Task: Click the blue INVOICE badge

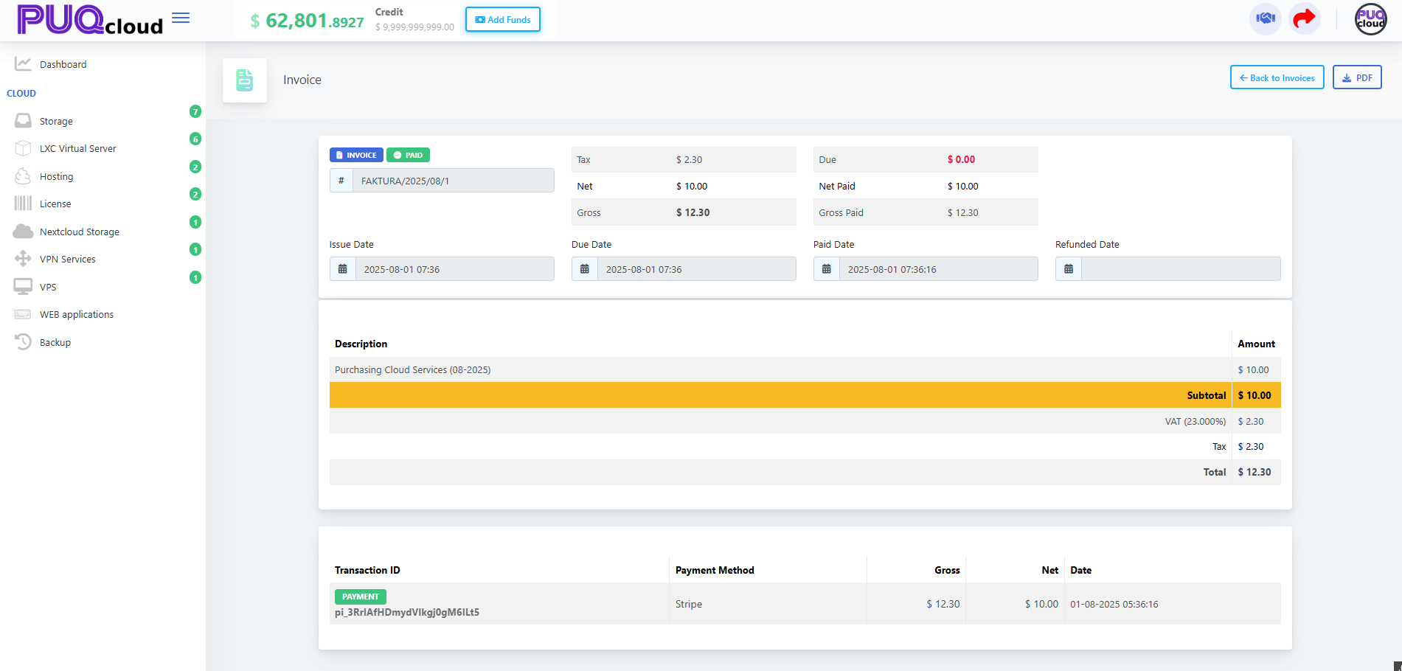Action: tap(356, 155)
